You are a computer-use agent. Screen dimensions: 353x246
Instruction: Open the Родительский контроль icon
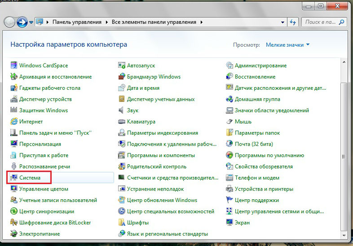click(122, 167)
